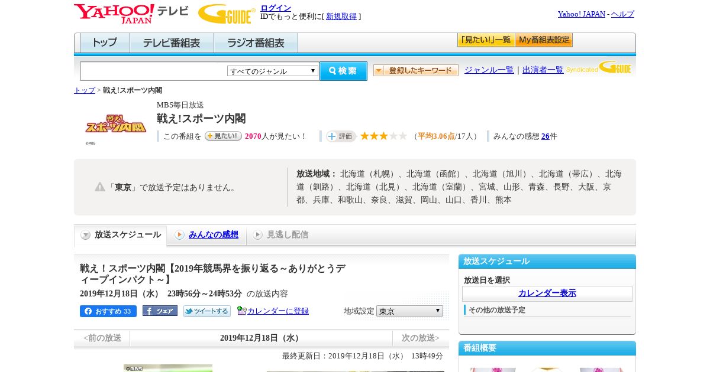This screenshot has width=710, height=372.
Task: Open the ログイン link
Action: pos(276,8)
